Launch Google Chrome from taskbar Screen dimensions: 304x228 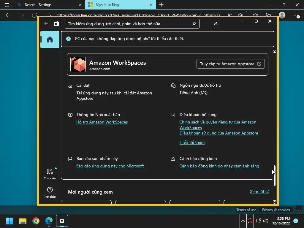point(36,221)
